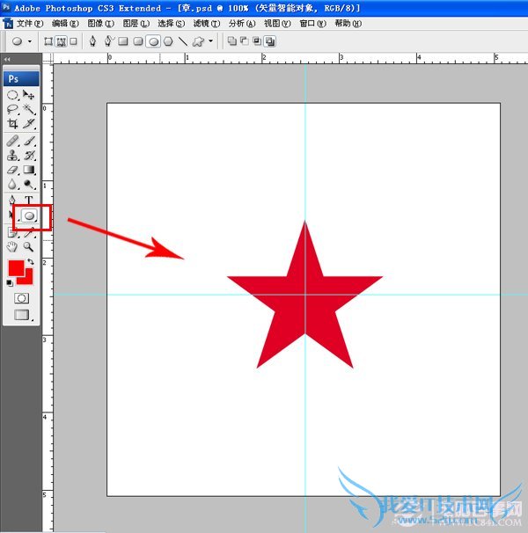Choose Ellipse tool in options bar
Screen dimensions: 528x533
[x=153, y=42]
